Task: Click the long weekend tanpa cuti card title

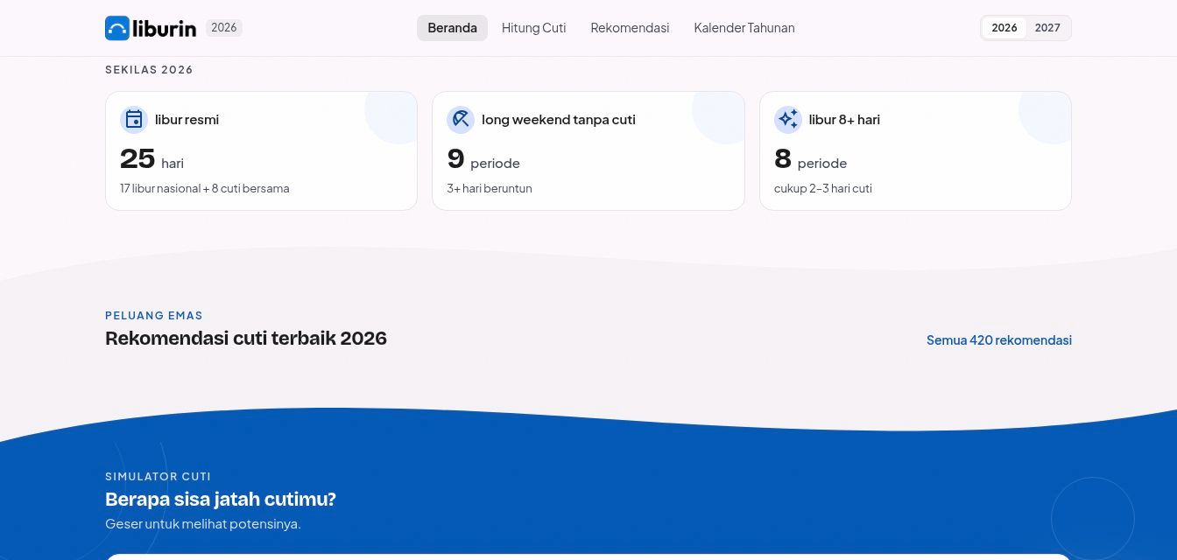Action: [x=559, y=120]
